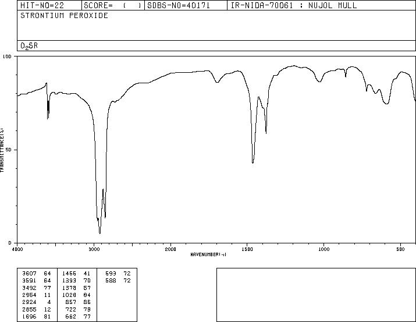The image size is (416, 322).
Task: Click transmittance value 4 beside 2924
Action: tap(49, 302)
